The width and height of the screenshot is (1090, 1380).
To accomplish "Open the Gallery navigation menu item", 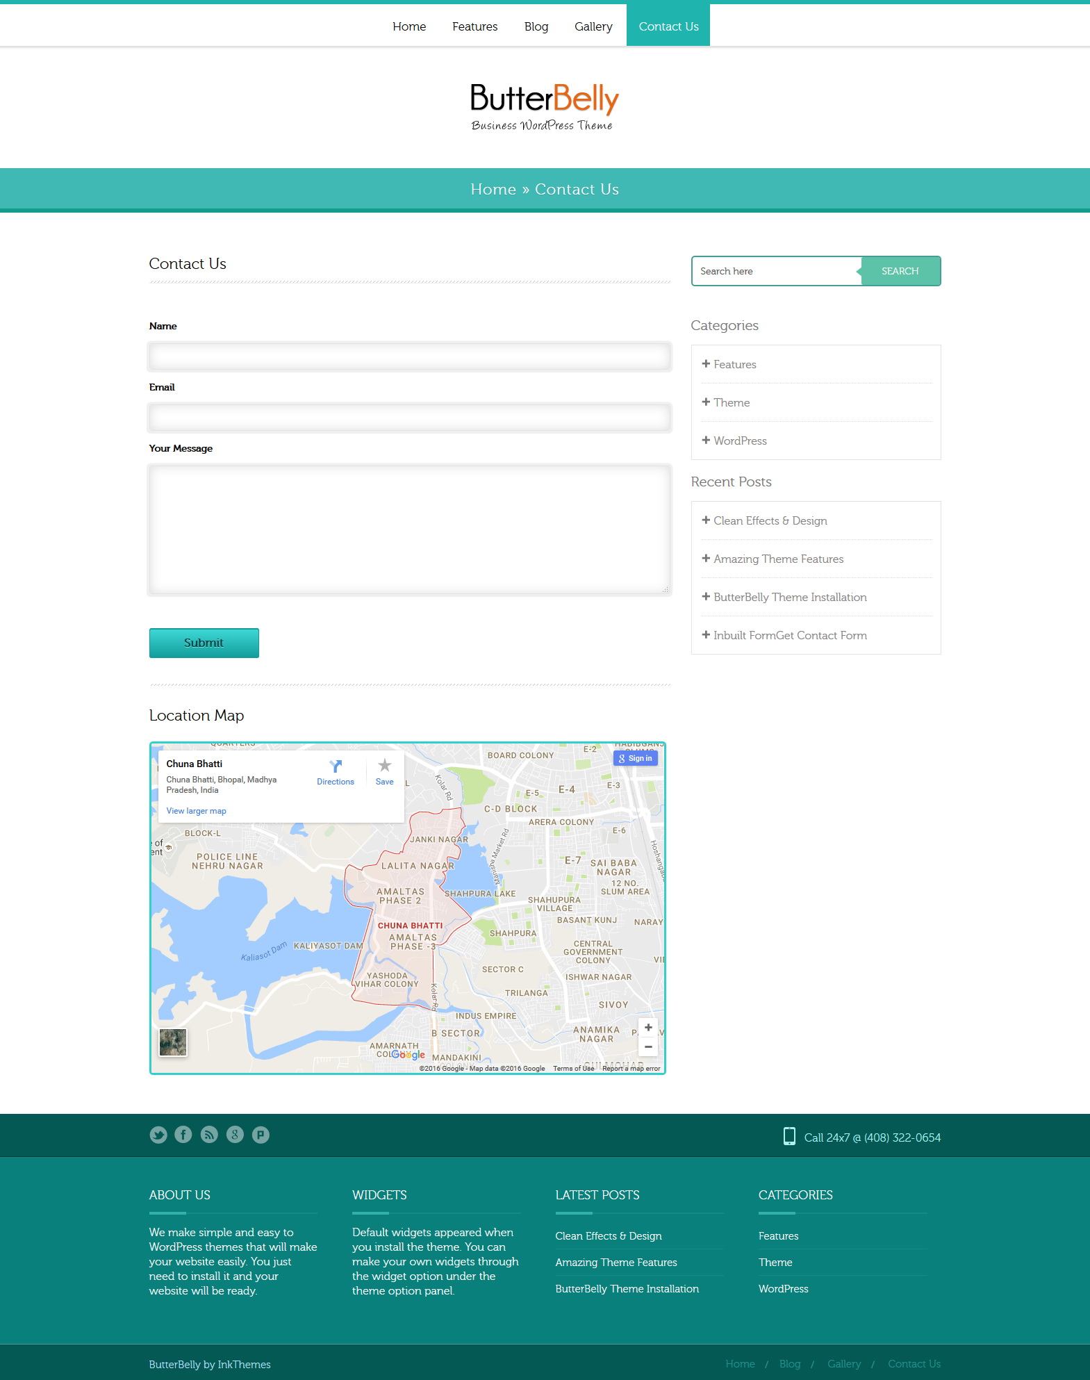I will pos(593,26).
